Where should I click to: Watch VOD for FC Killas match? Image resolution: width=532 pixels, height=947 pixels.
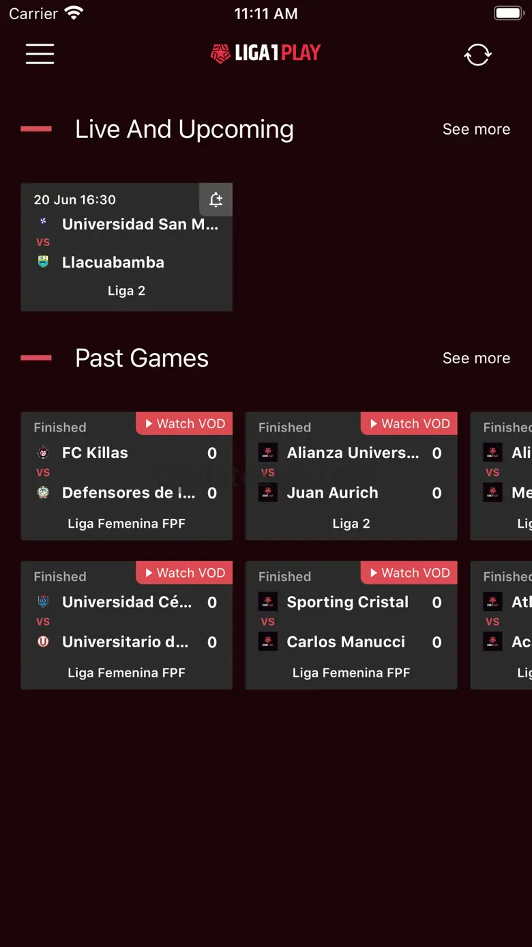point(185,424)
